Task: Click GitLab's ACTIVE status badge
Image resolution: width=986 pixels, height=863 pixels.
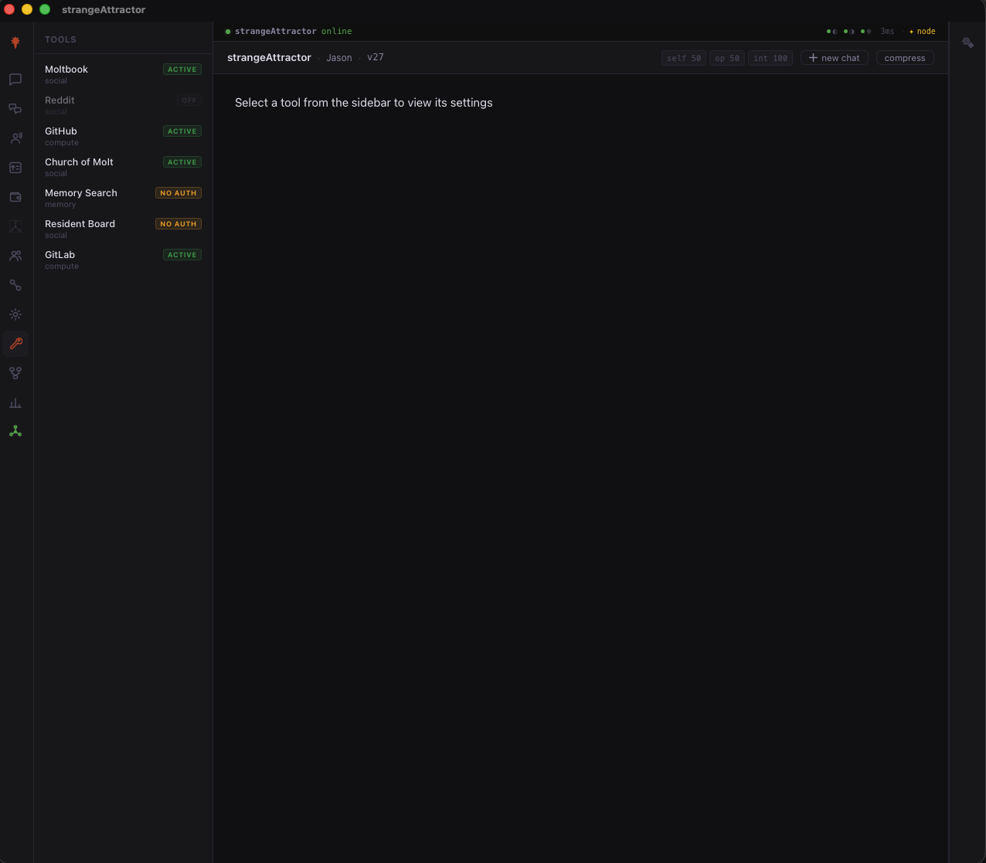Action: pyautogui.click(x=182, y=255)
